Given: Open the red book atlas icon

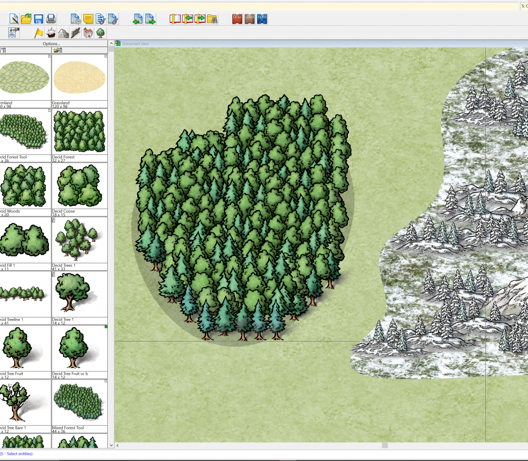Looking at the screenshot, I should [175, 19].
